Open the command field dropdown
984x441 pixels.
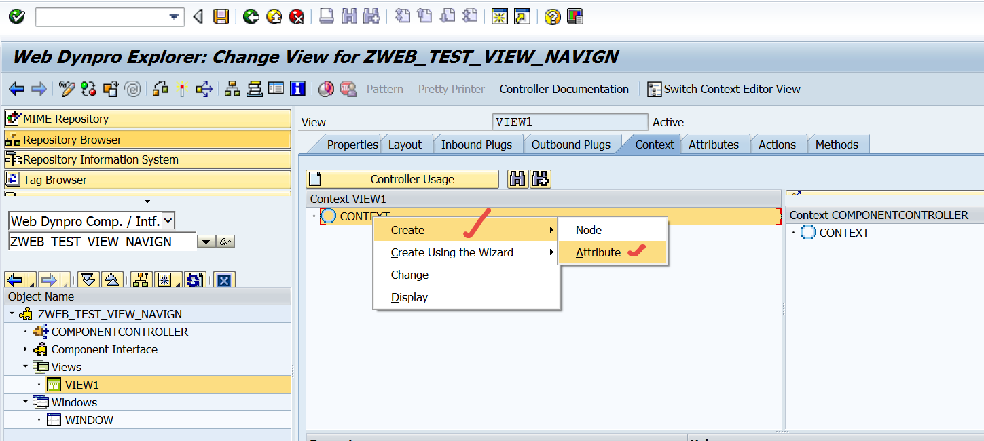point(175,16)
